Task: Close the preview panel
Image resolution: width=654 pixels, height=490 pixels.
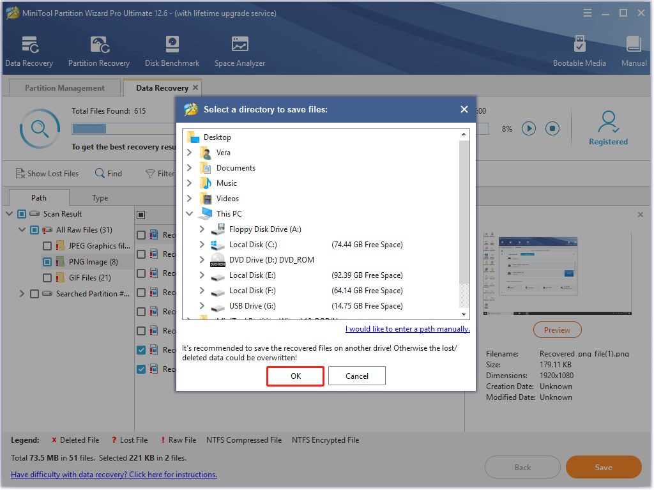Action: click(x=640, y=215)
